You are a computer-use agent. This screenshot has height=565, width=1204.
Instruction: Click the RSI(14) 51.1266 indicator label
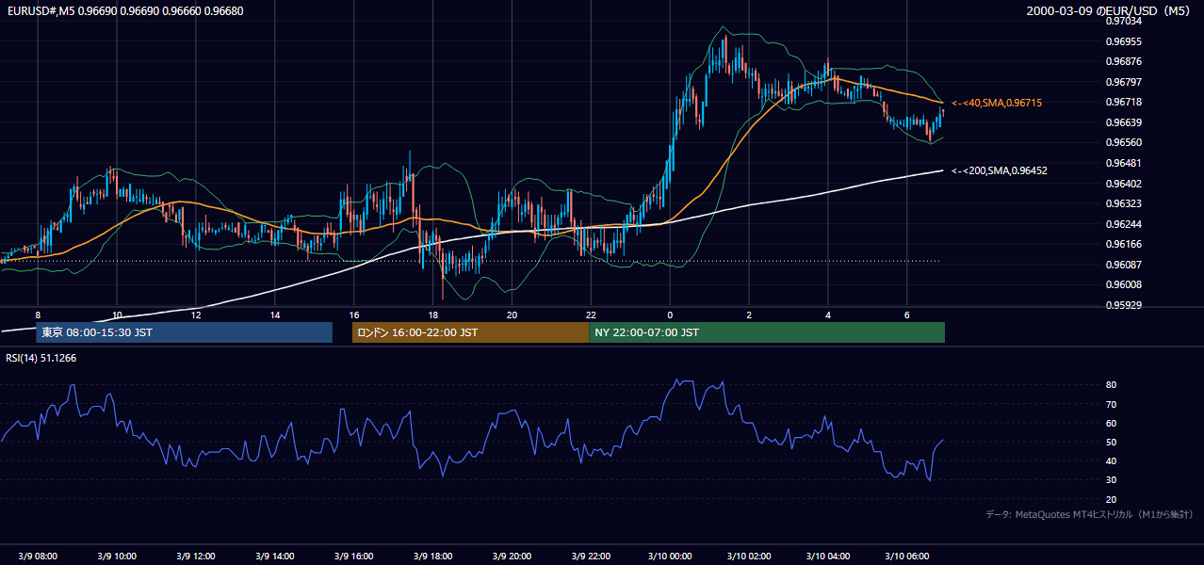[x=41, y=358]
